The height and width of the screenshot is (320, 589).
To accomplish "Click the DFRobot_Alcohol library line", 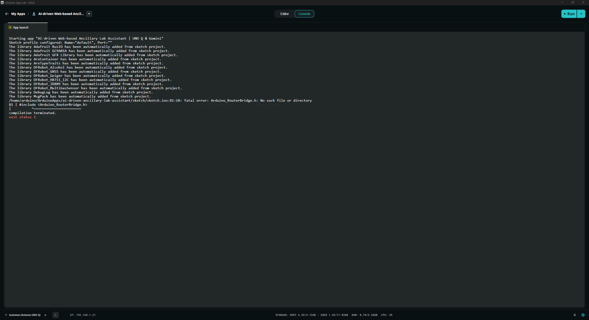I will (x=88, y=68).
